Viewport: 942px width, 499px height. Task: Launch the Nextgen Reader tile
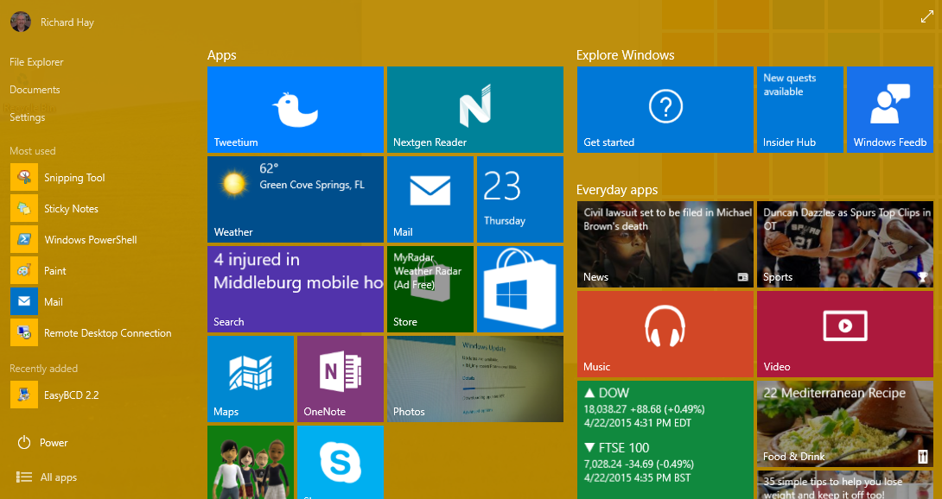pos(474,110)
